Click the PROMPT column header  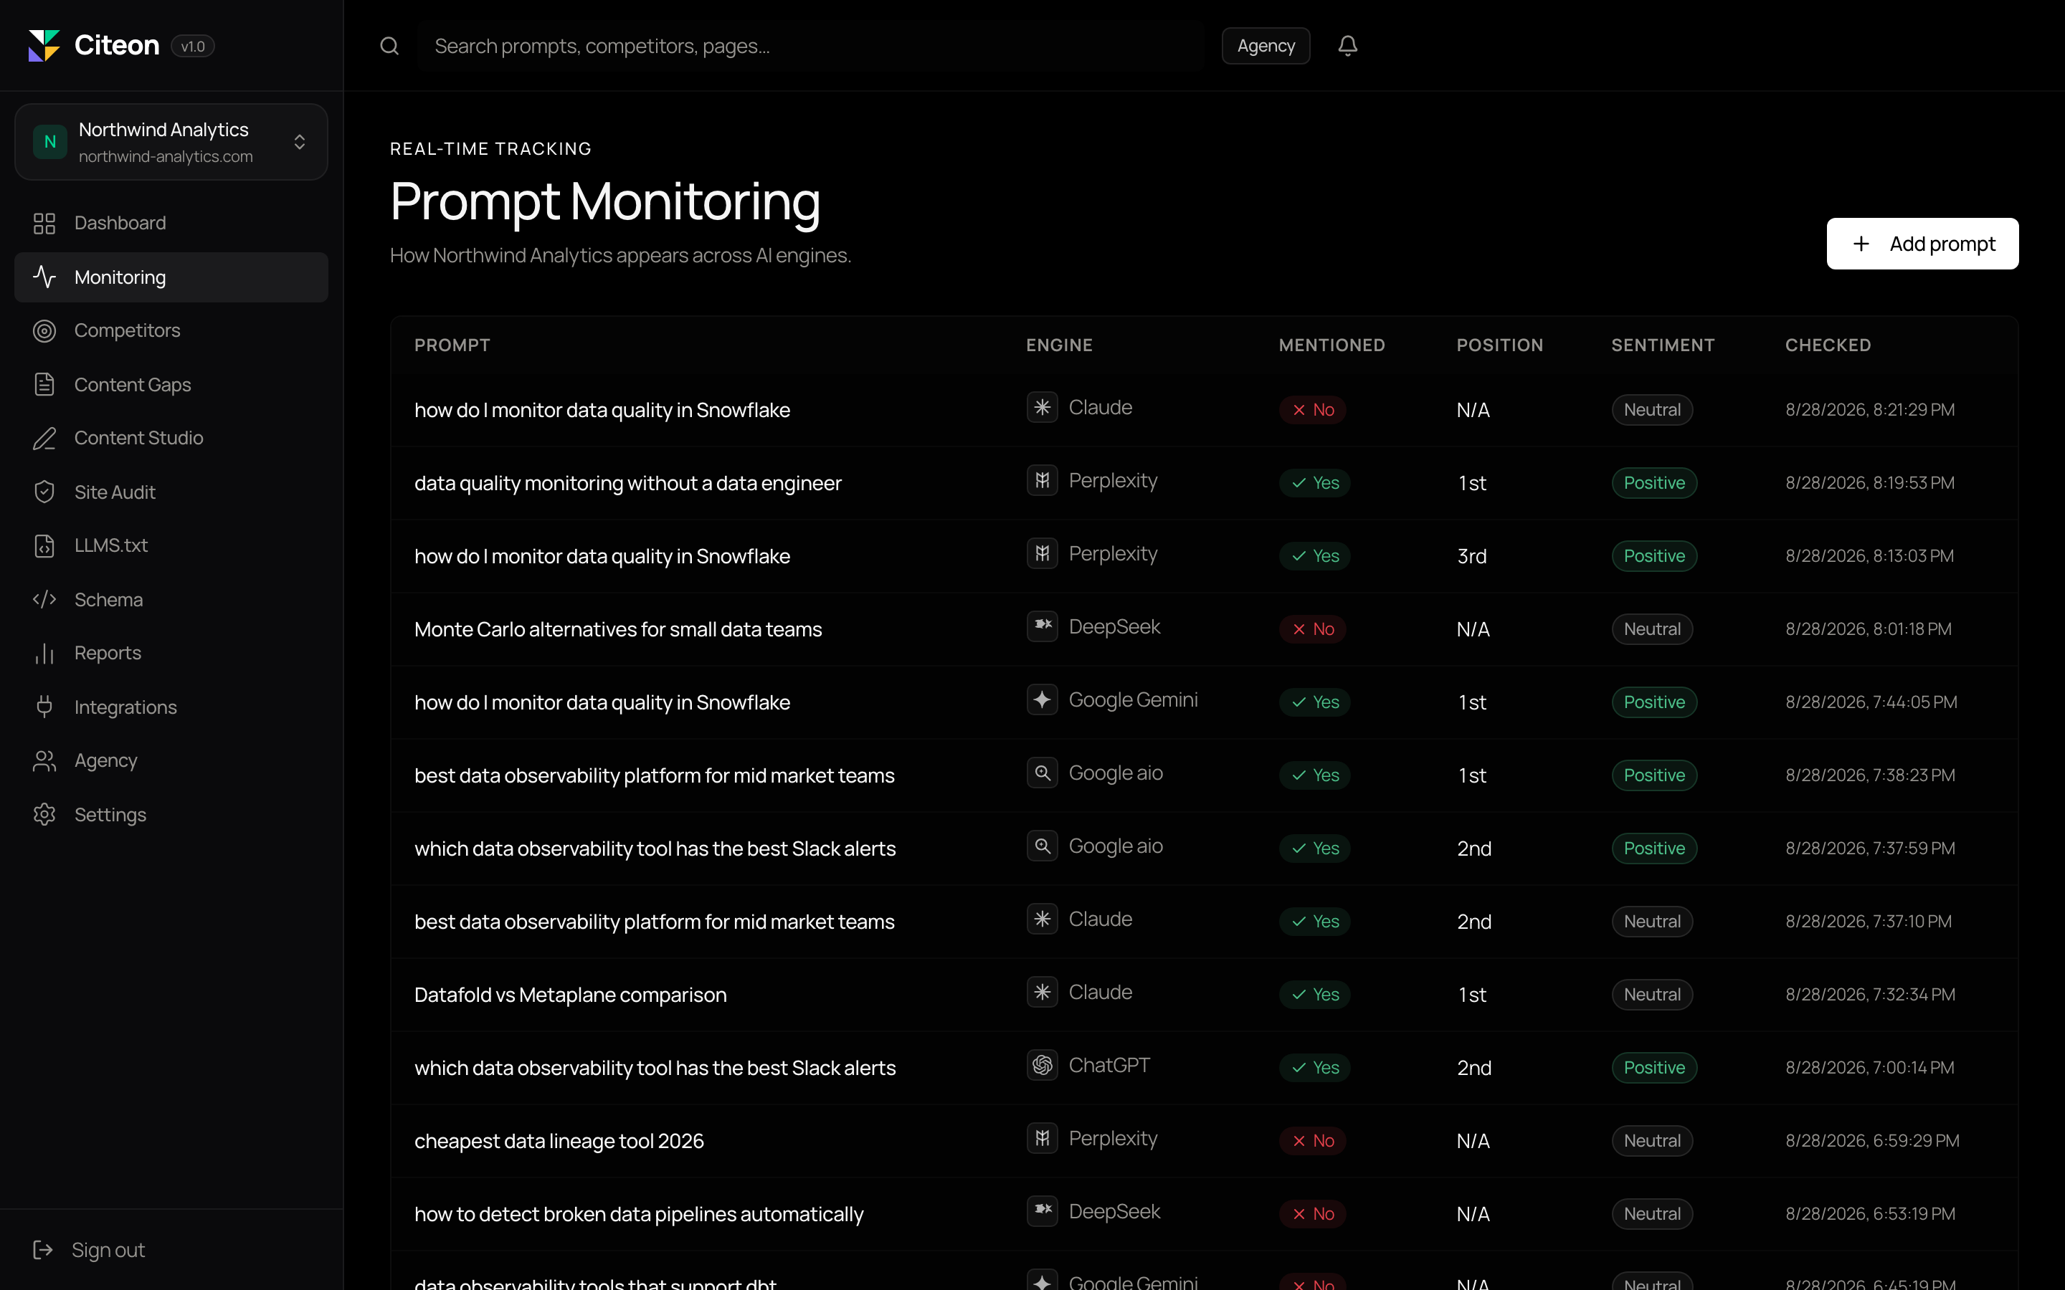tap(452, 345)
